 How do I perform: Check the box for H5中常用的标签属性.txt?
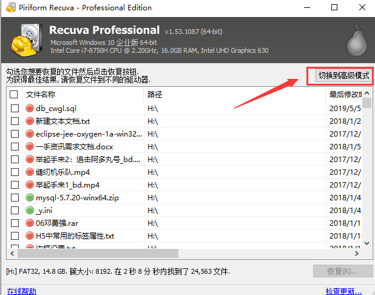click(x=15, y=236)
